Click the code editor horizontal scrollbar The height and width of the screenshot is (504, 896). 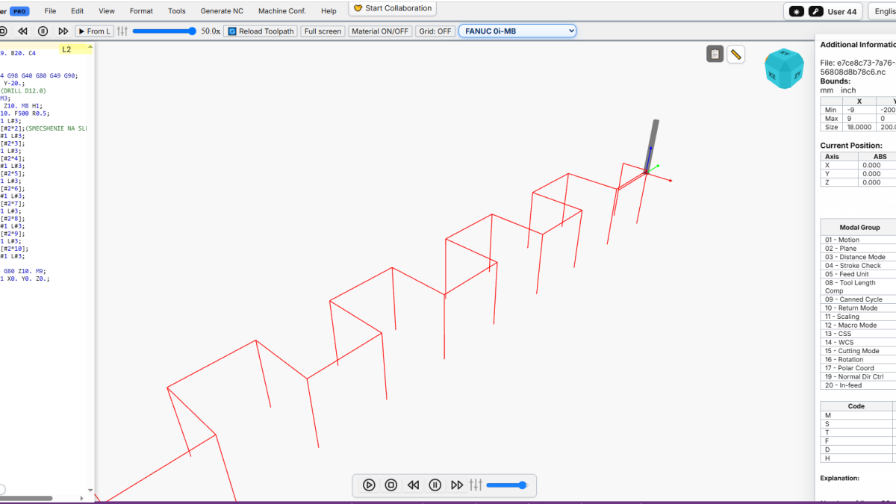point(26,497)
